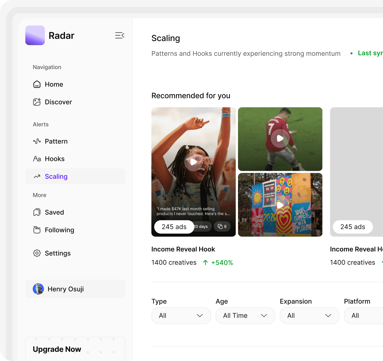Image resolution: width=383 pixels, height=361 pixels.
Task: Open the Type filter dropdown
Action: pyautogui.click(x=181, y=316)
